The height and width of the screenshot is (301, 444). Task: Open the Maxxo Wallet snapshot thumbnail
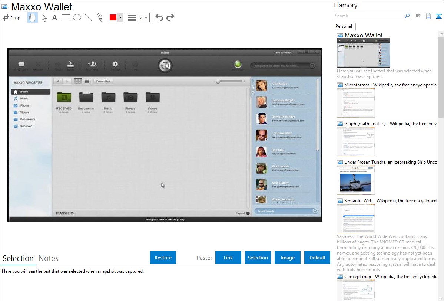pos(364,53)
